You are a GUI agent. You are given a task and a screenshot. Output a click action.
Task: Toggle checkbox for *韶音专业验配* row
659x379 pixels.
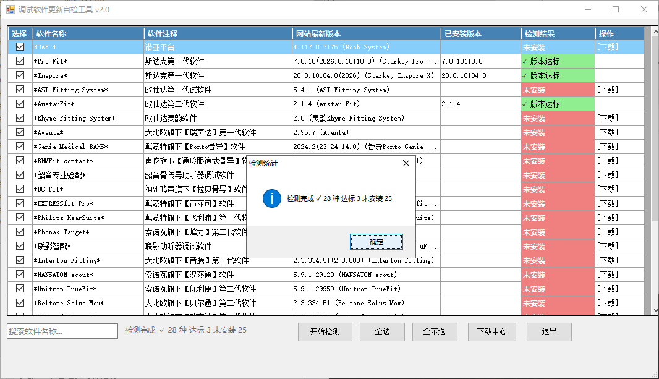click(x=20, y=175)
